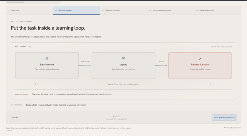Click heading 'Put the task inside a learning loop.'
The image size is (247, 136).
tap(48, 28)
